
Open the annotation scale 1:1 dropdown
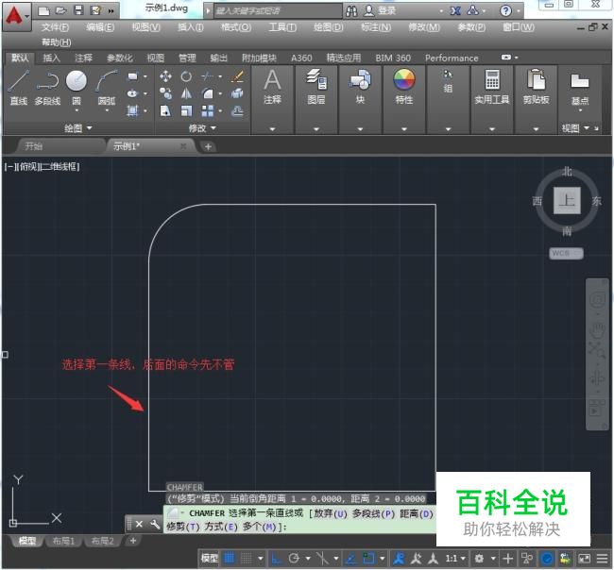(x=456, y=559)
